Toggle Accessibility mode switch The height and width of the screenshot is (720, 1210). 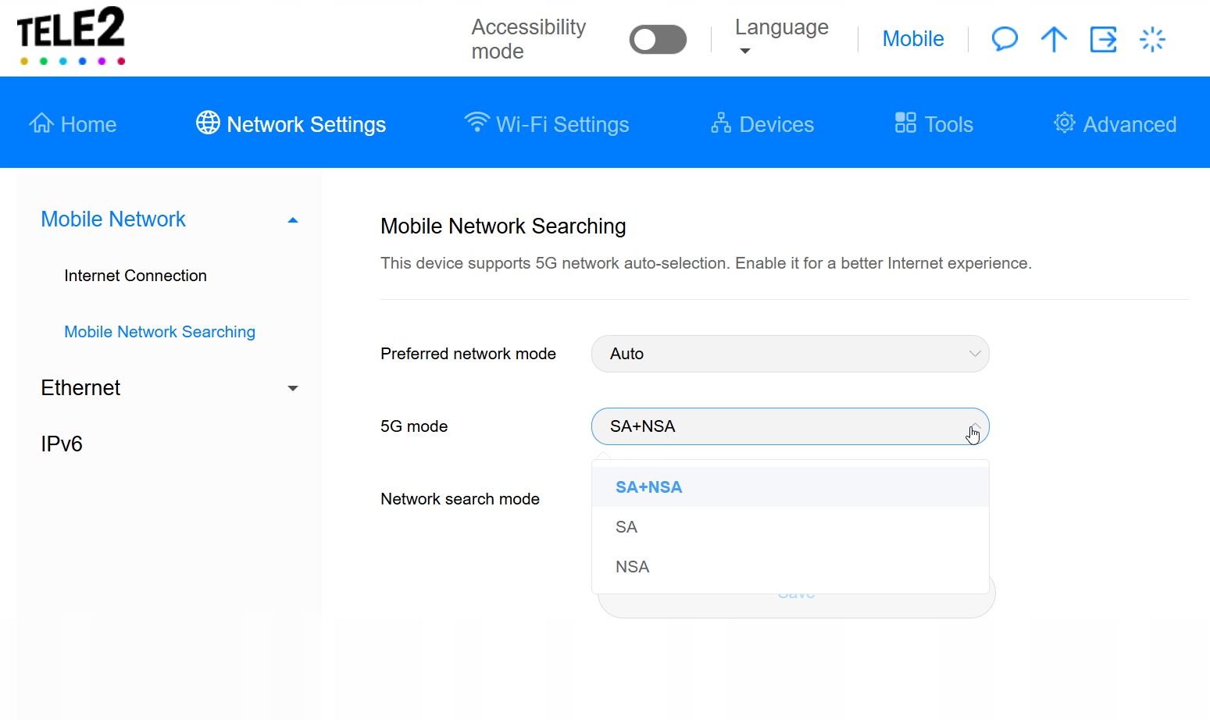[x=658, y=40]
